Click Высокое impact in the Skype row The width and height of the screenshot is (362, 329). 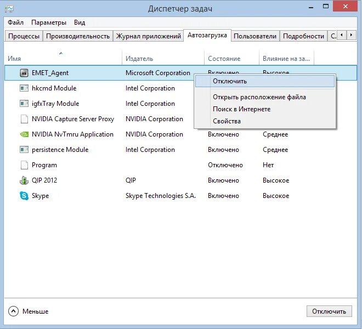tap(276, 196)
